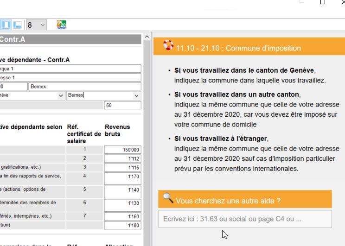345x246 pixels.
Task: Select the two-pane layout view icon
Action: 6,25
